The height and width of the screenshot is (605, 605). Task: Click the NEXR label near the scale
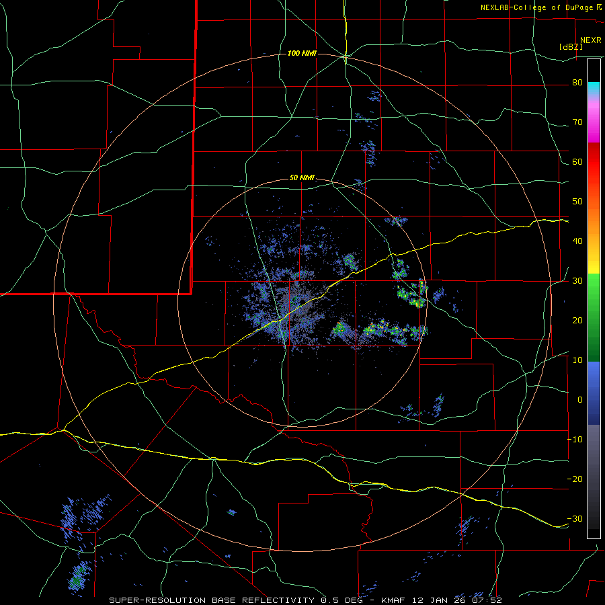pos(590,40)
